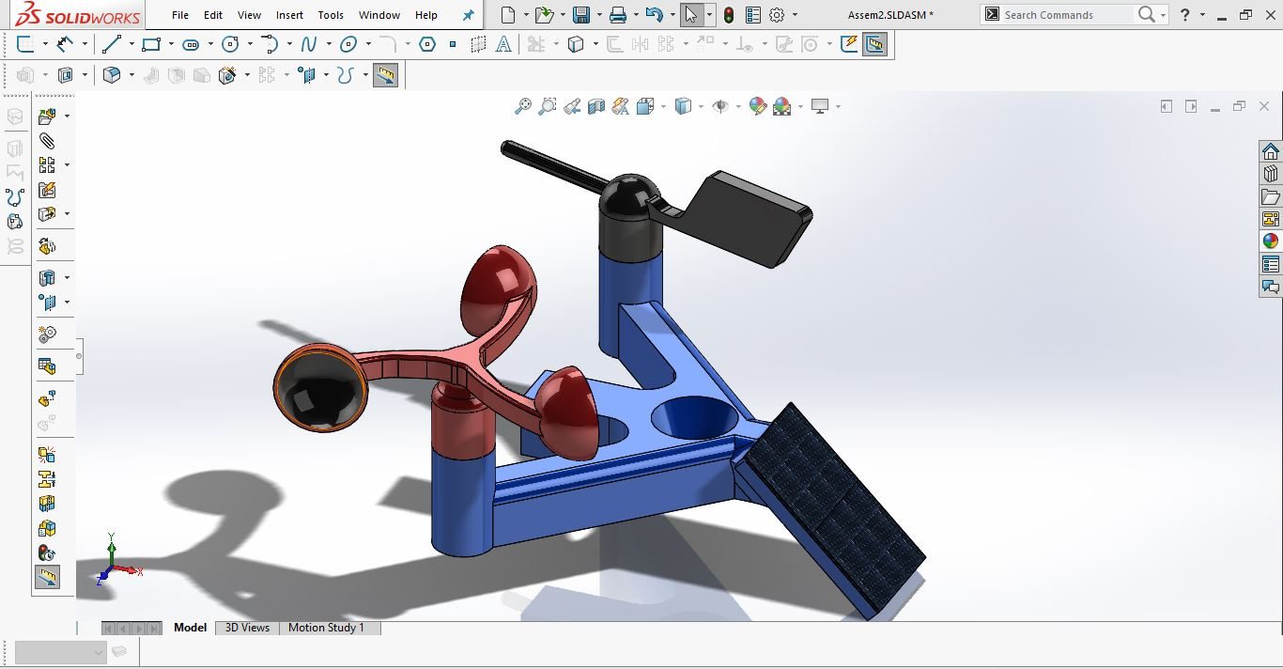Open the Custom Properties pane

tap(1271, 264)
